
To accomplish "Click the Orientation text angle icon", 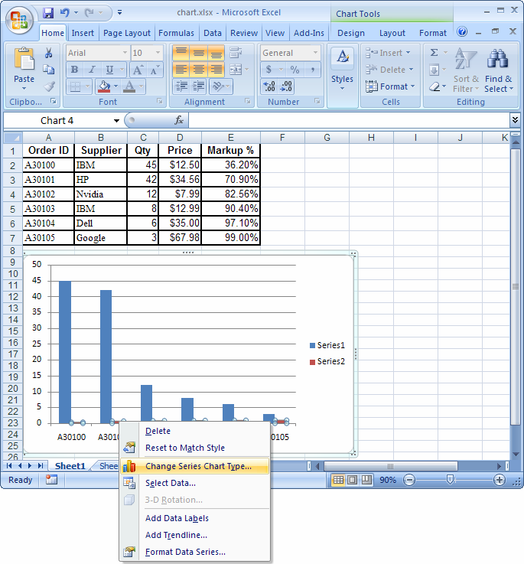I will [218, 86].
